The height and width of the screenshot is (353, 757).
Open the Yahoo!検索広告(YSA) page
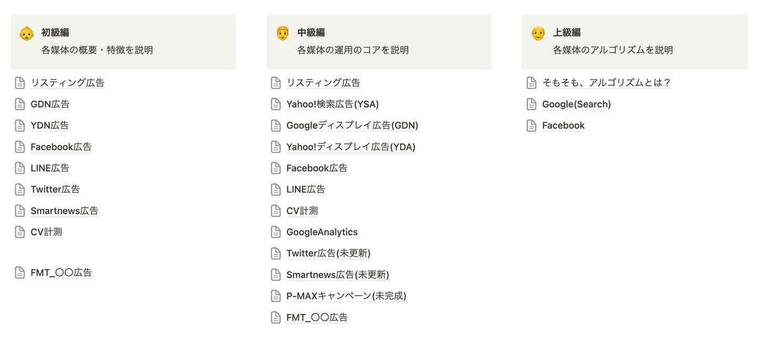click(332, 104)
